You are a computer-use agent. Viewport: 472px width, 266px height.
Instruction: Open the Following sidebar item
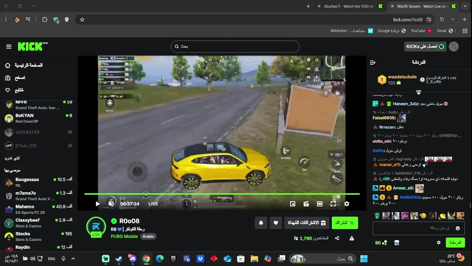pyautogui.click(x=14, y=90)
